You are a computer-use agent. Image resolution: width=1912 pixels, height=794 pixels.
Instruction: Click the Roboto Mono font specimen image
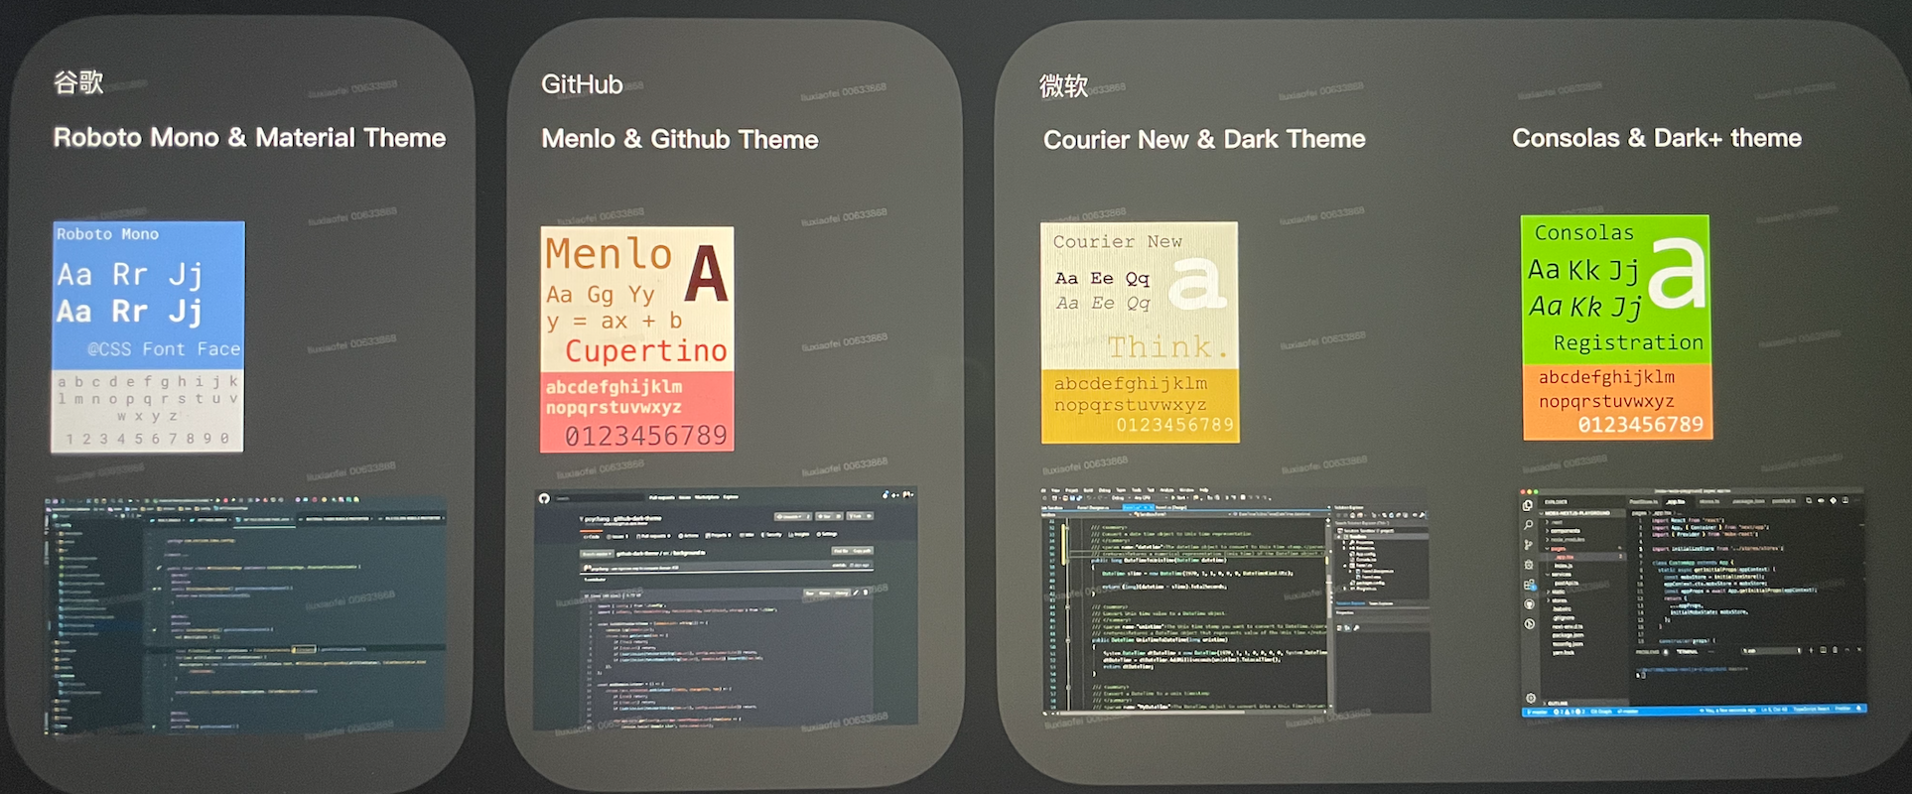[x=148, y=336]
